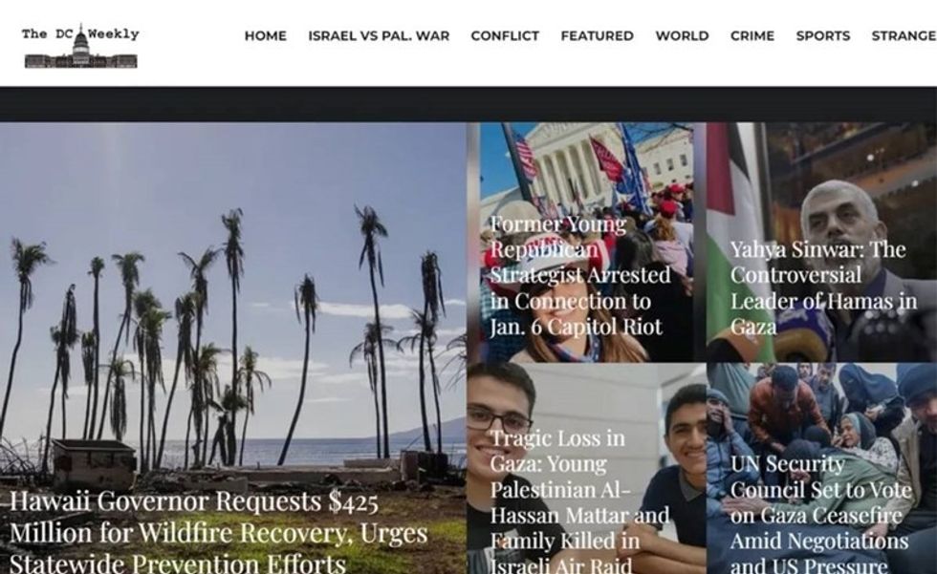Open Tragic Loss in Gaza article
The height and width of the screenshot is (574, 937).
tap(579, 501)
